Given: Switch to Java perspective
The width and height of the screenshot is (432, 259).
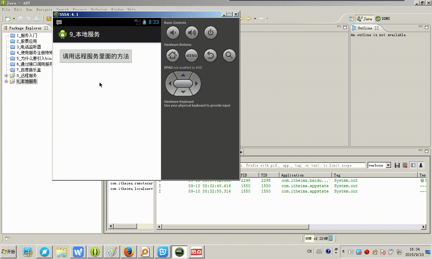Looking at the screenshot, I should (x=364, y=19).
